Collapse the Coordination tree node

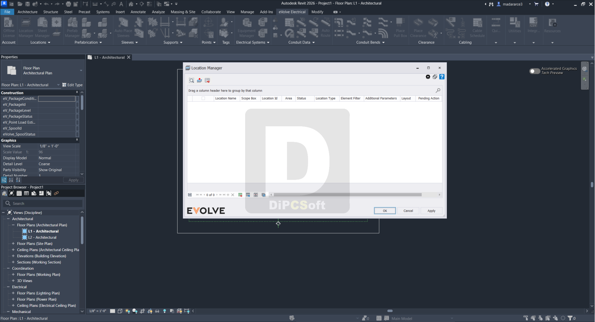pos(8,268)
